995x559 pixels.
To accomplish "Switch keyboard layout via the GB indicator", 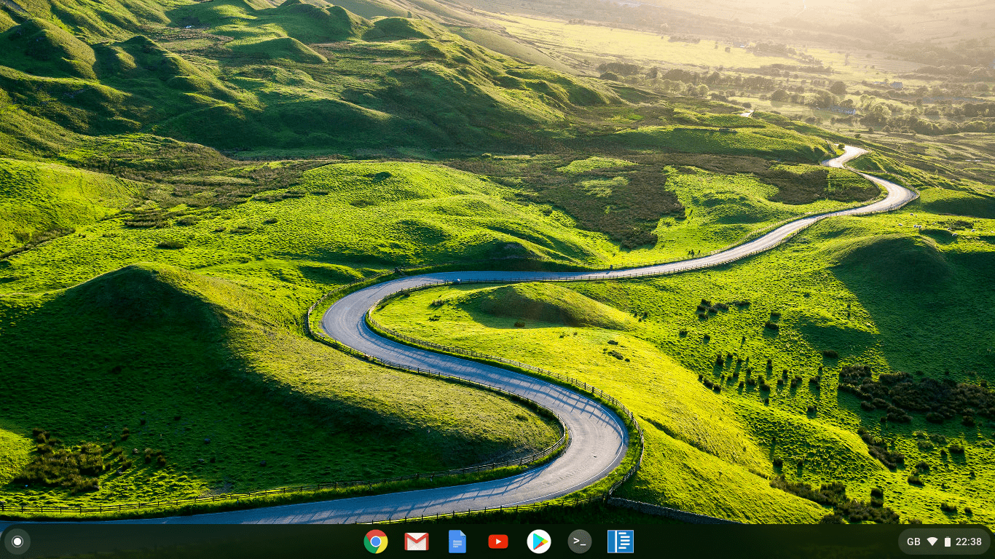I will coord(913,541).
